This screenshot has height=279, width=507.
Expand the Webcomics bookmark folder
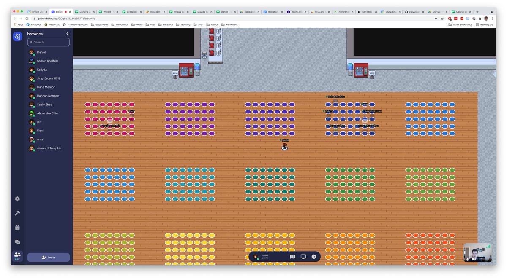coord(120,24)
